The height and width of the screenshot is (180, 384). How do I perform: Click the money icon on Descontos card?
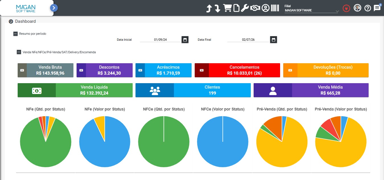pos(81,70)
